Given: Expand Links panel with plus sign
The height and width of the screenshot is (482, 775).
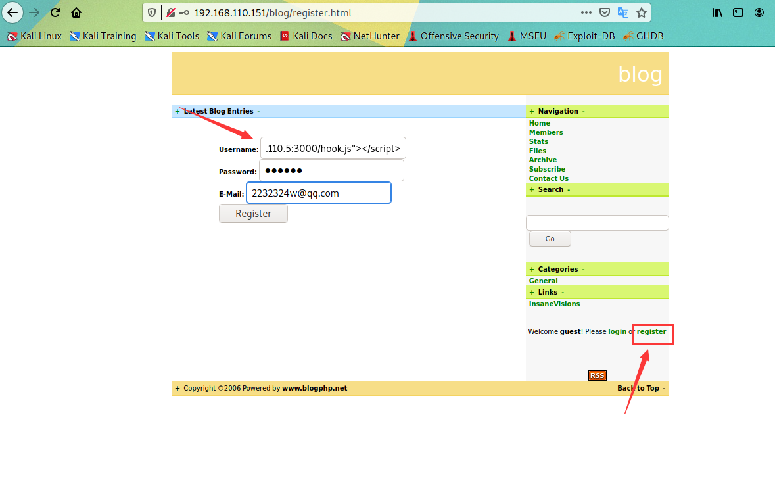Looking at the screenshot, I should (532, 292).
